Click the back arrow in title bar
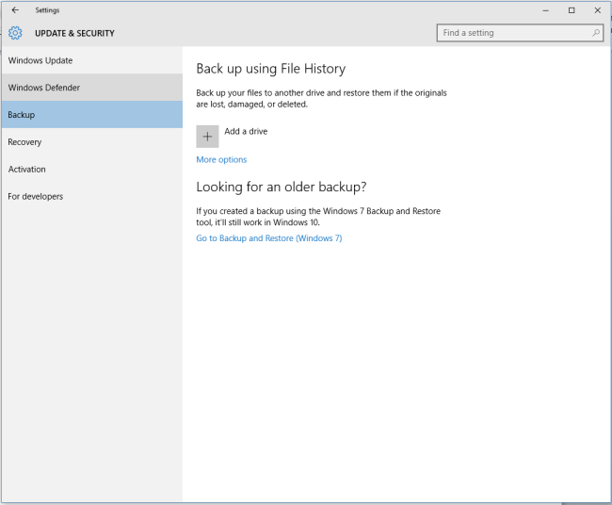Viewport: 612px width, 505px height. click(x=15, y=9)
